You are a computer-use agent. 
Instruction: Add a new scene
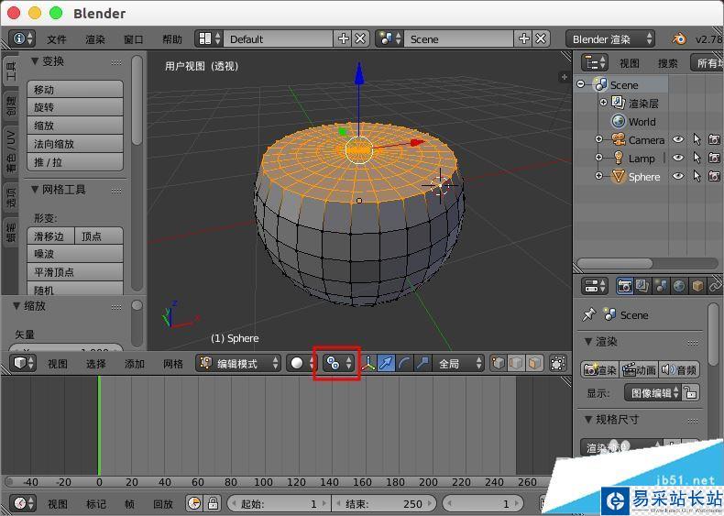click(524, 38)
